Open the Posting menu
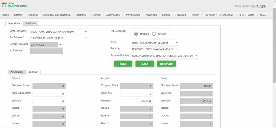Viewport: 276px width, 128px height. (96, 15)
